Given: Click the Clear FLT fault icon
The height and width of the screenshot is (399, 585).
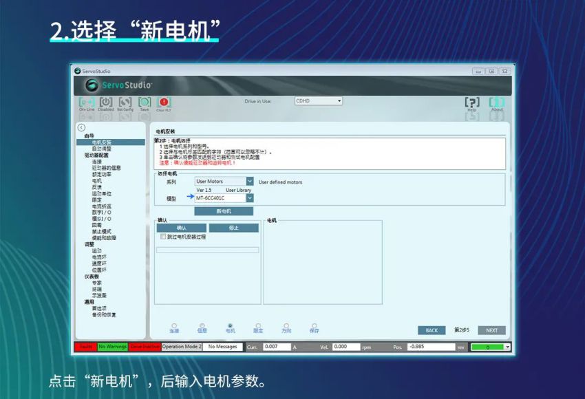Looking at the screenshot, I should [164, 102].
